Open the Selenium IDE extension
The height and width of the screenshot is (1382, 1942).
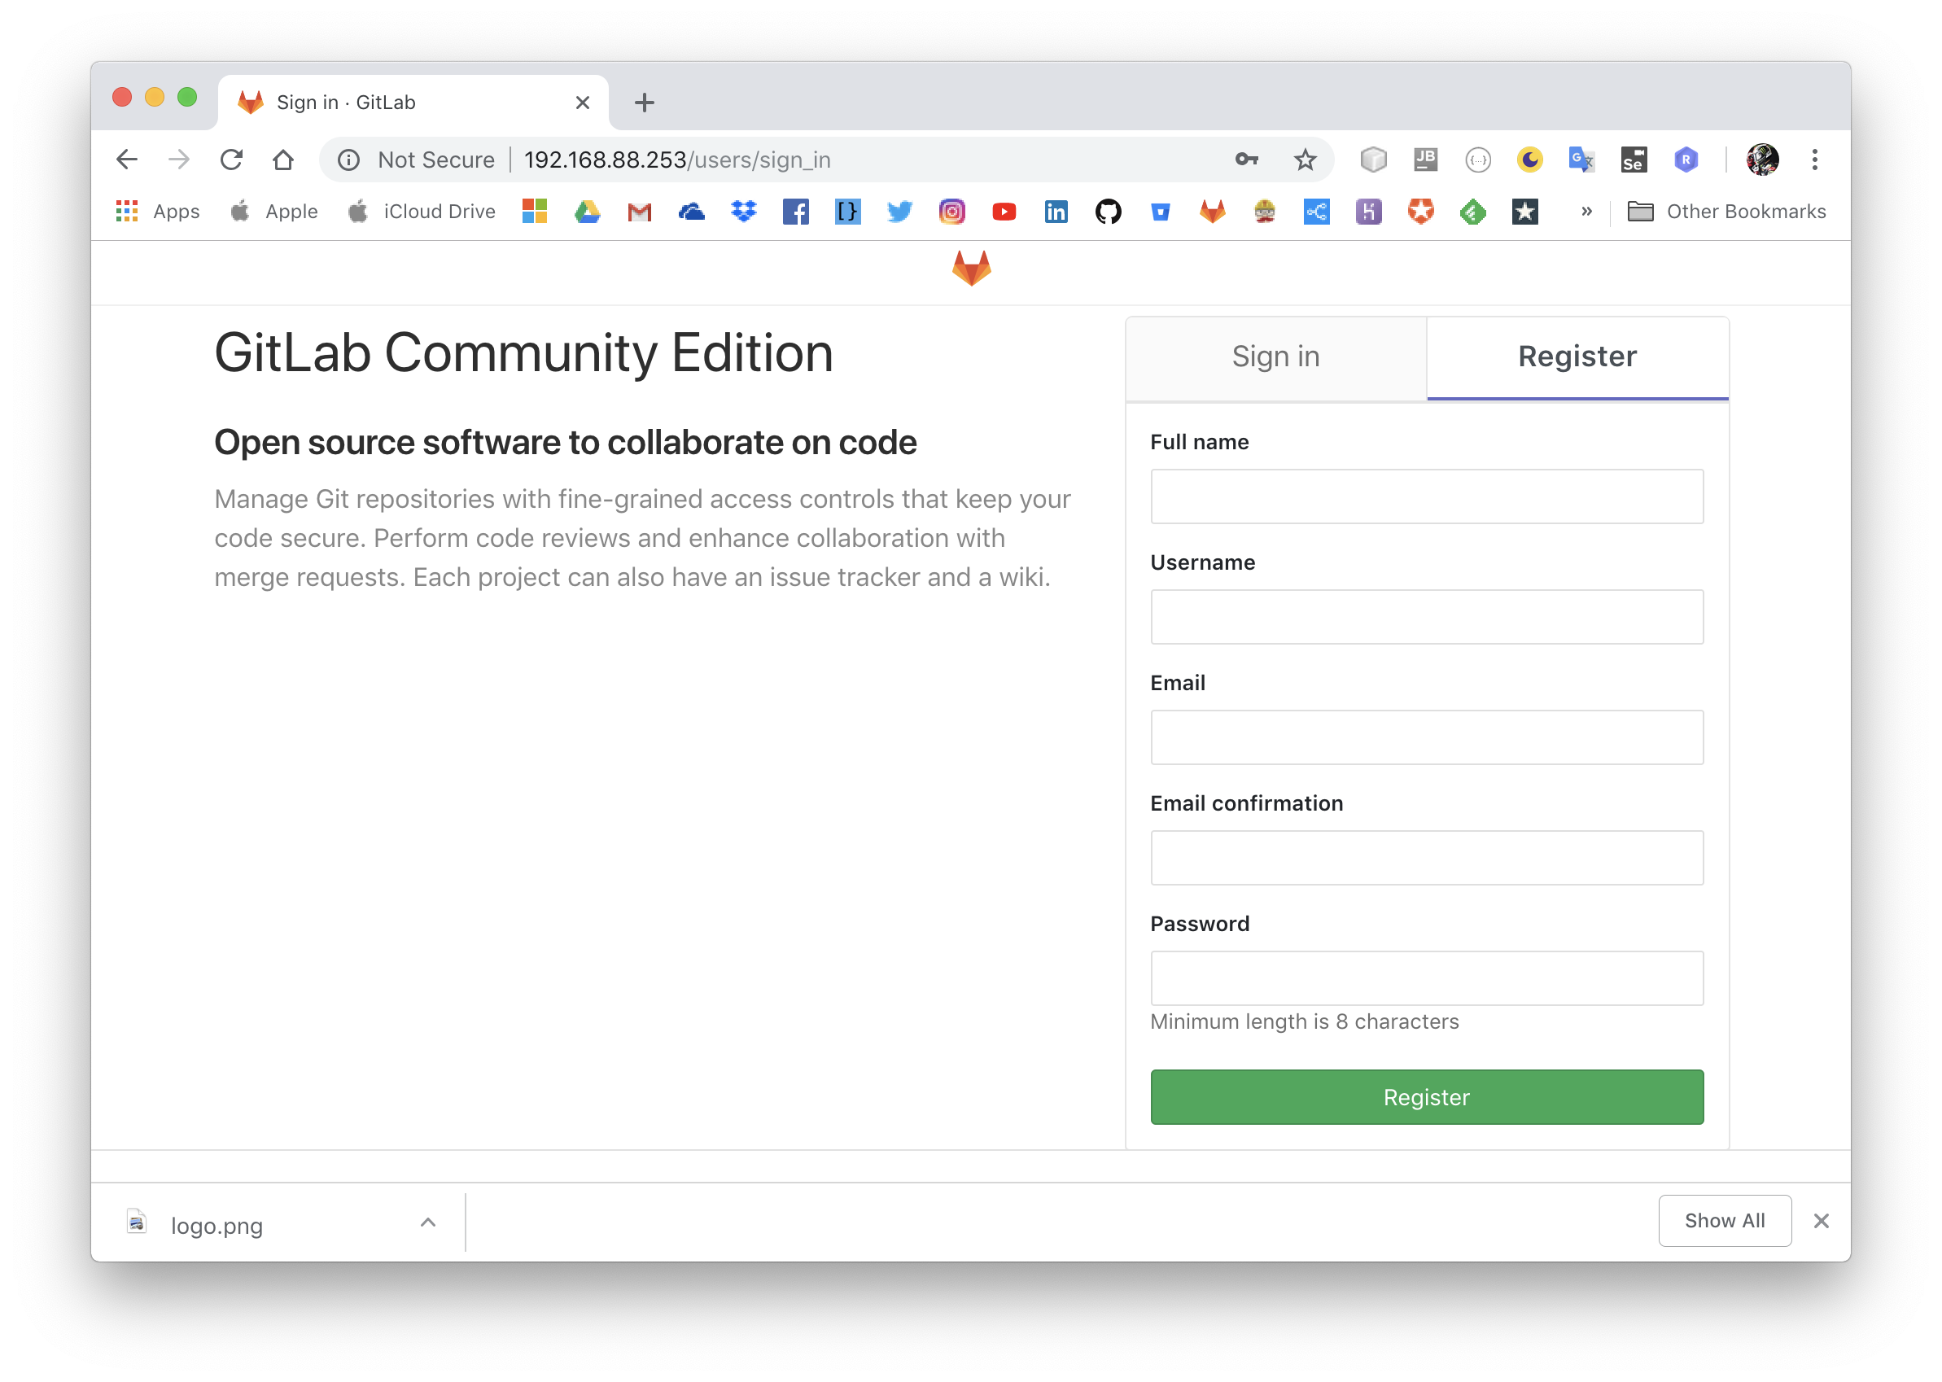pyautogui.click(x=1633, y=160)
